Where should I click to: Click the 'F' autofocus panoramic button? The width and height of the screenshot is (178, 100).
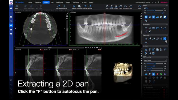(165, 39)
